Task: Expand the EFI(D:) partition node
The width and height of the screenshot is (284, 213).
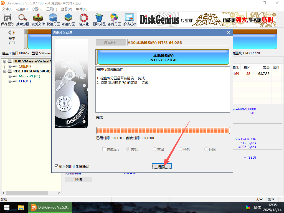Action: click(x=10, y=81)
